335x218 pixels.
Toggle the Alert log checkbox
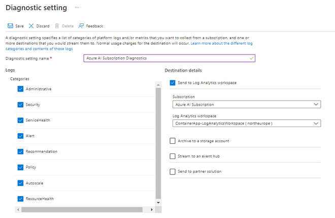pyautogui.click(x=21, y=136)
